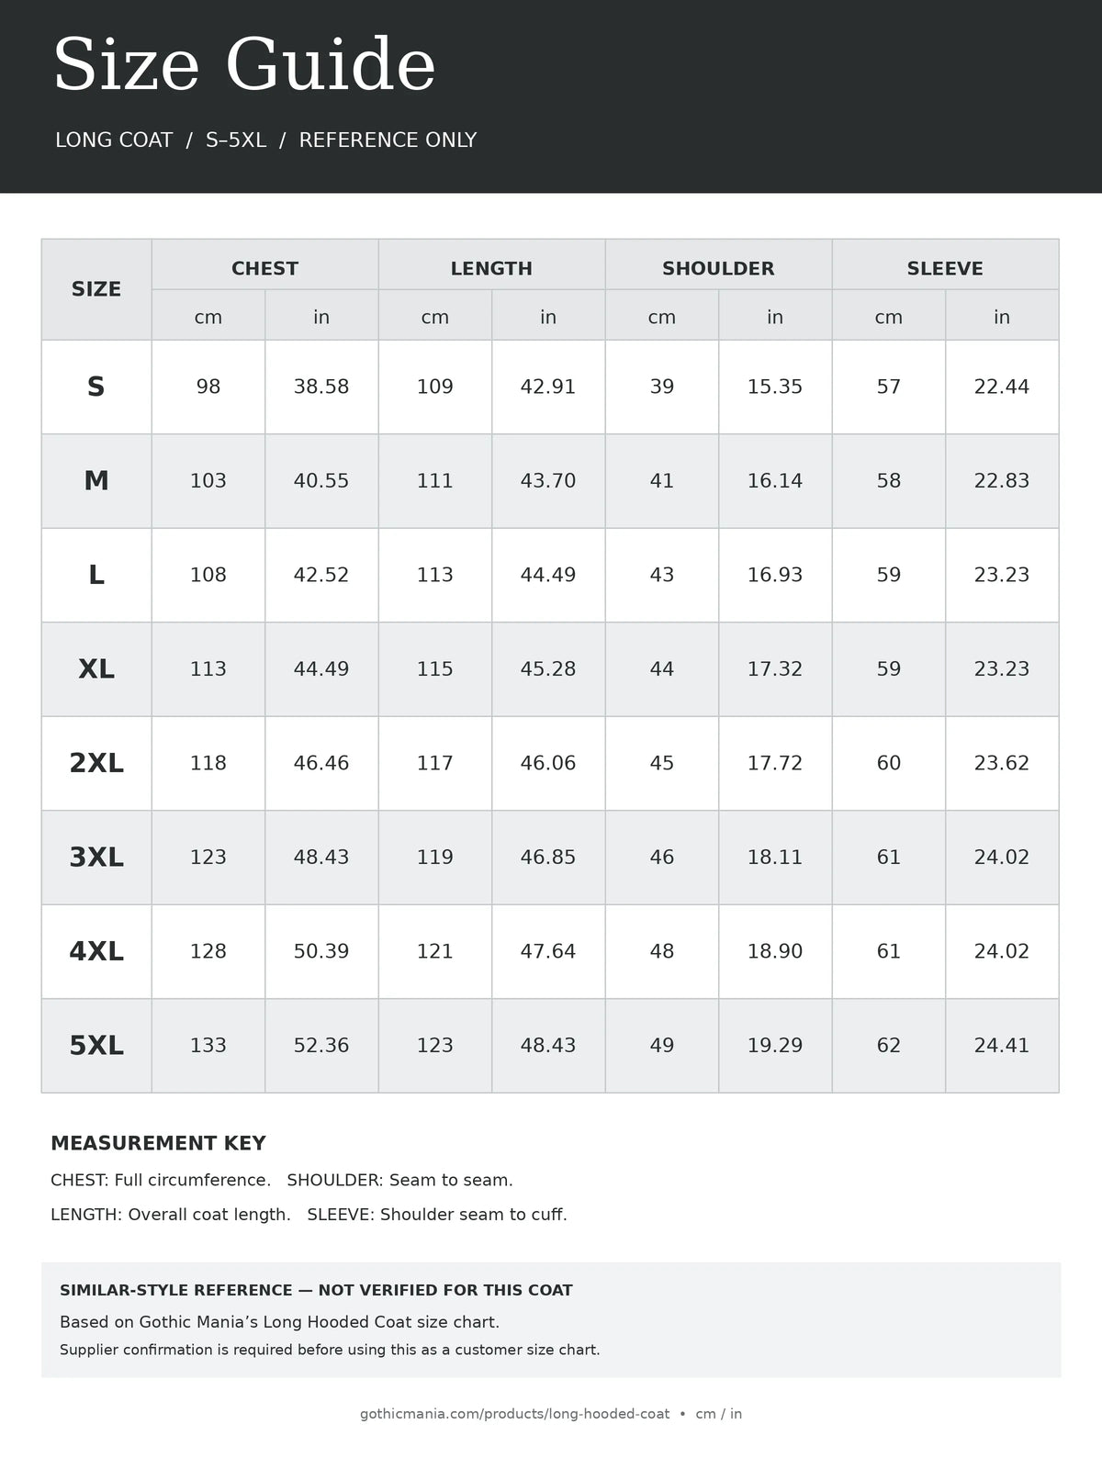
Task: Click the 19.29 shoulder inches cell
Action: [775, 1046]
